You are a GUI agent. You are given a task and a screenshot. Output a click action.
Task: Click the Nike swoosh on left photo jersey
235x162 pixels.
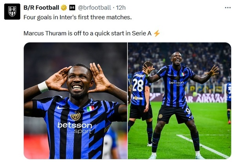(61, 107)
